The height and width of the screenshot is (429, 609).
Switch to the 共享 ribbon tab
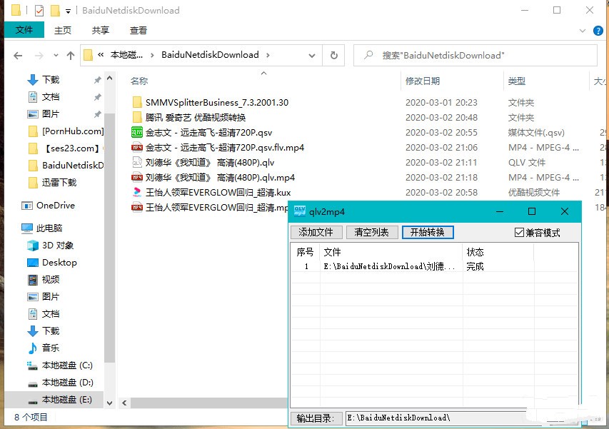(x=100, y=30)
